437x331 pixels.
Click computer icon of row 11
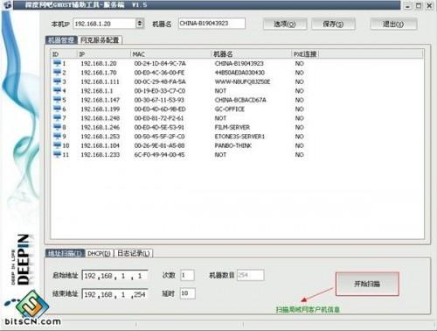click(57, 154)
